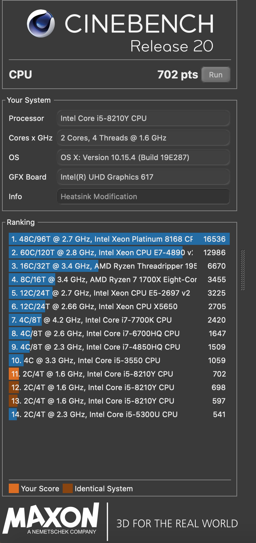Screen dimensions: 256x543
Task: Select ranking row 8 Core i7-6700HQ
Action: pyautogui.click(x=119, y=334)
